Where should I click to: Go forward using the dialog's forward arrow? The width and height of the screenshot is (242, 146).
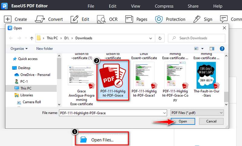coord(19,38)
